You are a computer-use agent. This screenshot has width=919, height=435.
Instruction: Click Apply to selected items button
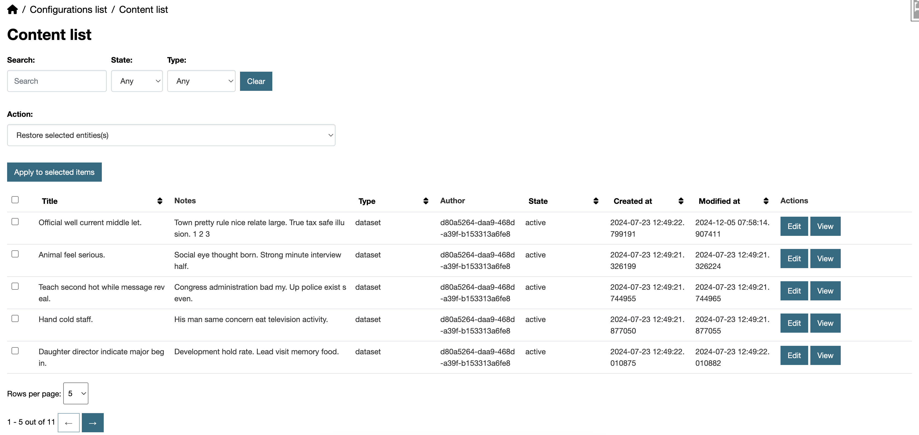[54, 172]
